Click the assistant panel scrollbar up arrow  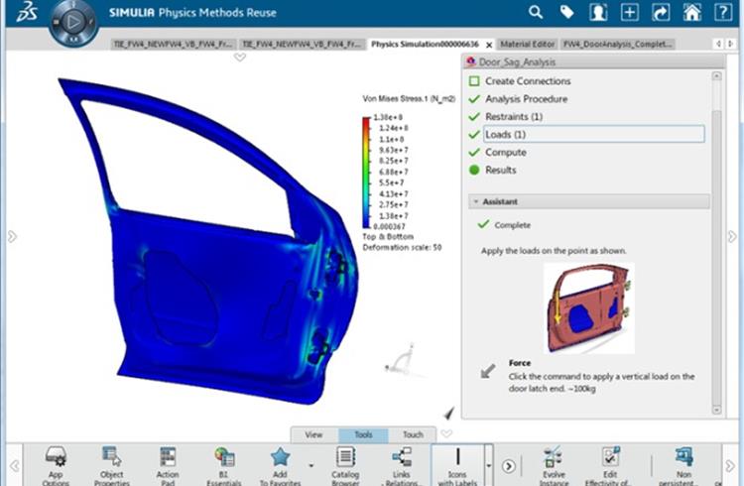(716, 76)
